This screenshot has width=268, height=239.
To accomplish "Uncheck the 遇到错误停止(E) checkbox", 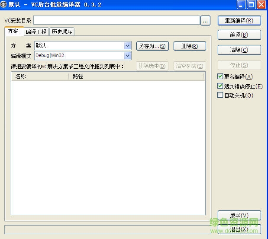I will 220,86.
